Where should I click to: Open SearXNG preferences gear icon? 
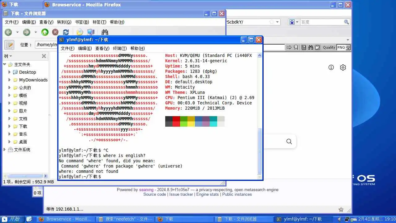(x=343, y=67)
